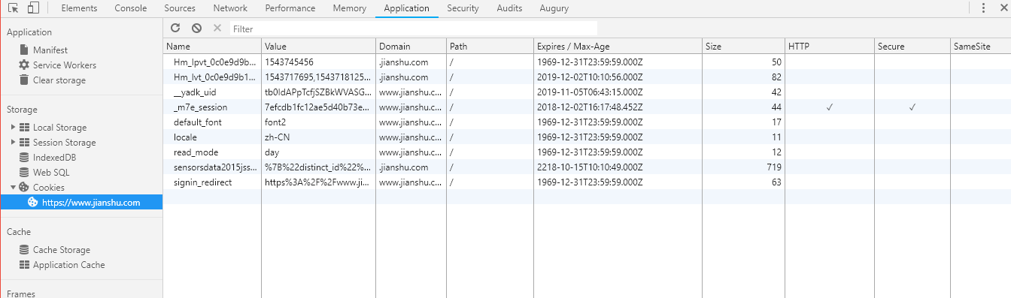Click the Local Storage grid icon
Viewport: 1011px width, 298px height.
pyautogui.click(x=24, y=128)
